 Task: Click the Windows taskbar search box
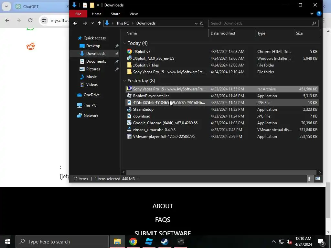click(x=62, y=242)
